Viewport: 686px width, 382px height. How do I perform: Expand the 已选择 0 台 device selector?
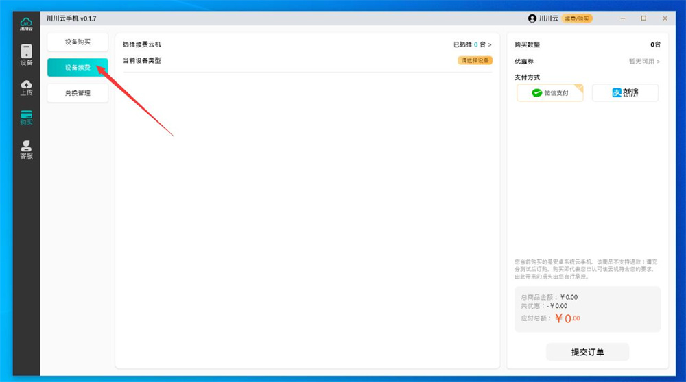(473, 44)
